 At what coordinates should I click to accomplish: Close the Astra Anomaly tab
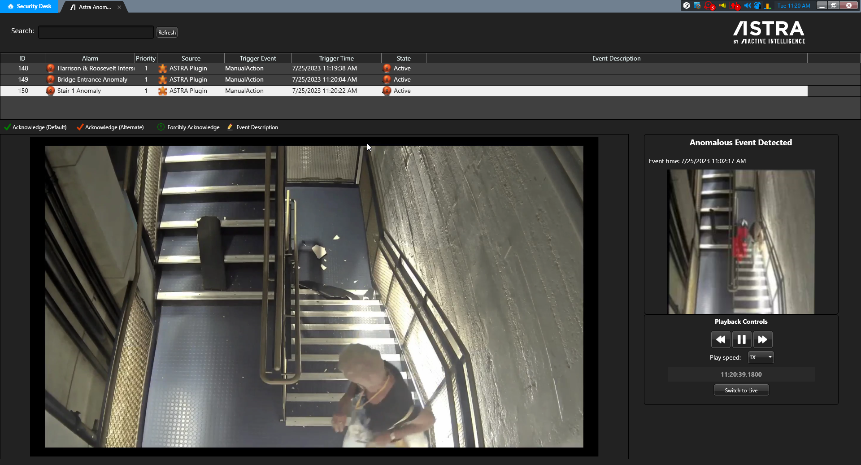pos(119,7)
